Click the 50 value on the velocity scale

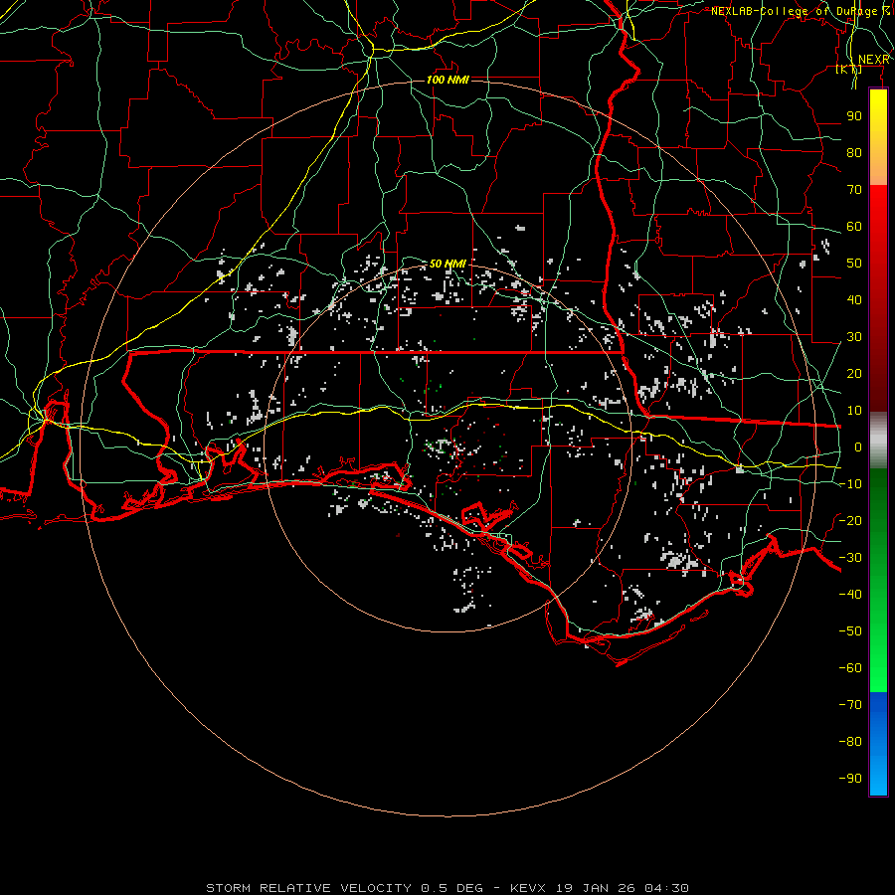(854, 264)
